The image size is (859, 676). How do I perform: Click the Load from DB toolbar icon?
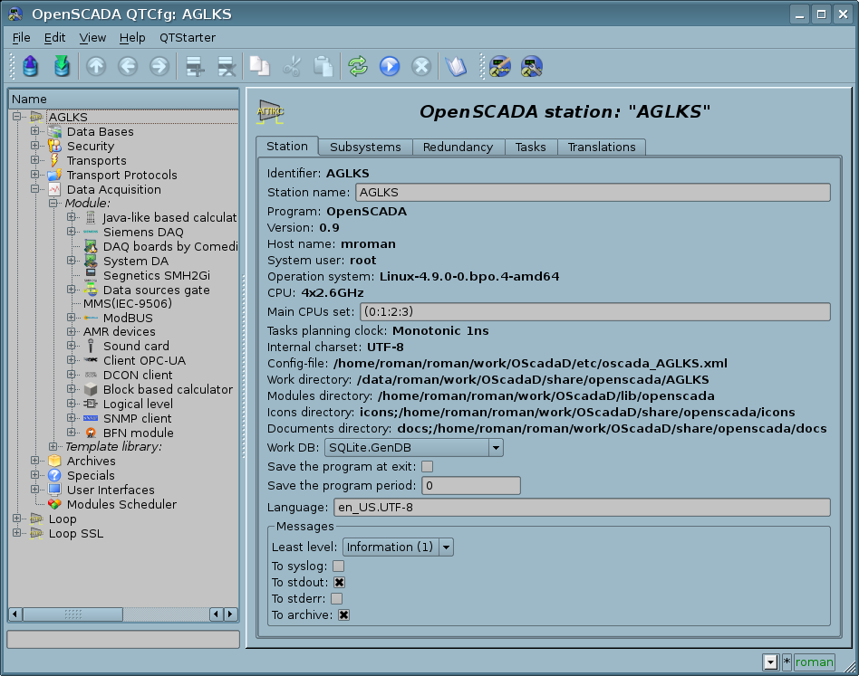tap(31, 67)
